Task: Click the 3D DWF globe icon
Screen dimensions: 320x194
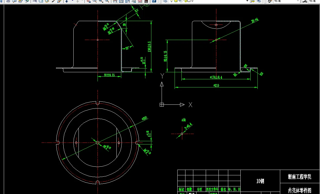Action: 27,1
